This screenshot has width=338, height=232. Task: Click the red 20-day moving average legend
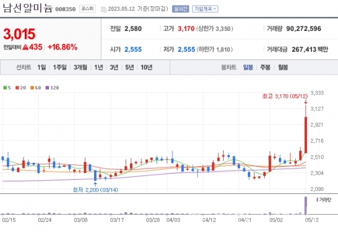pyautogui.click(x=20, y=88)
